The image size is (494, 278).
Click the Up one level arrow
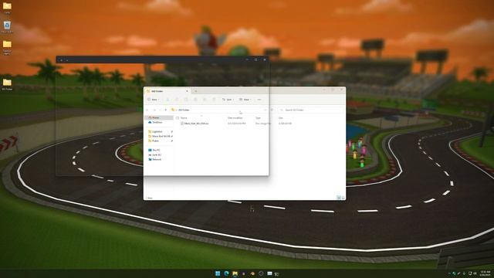pos(166,110)
